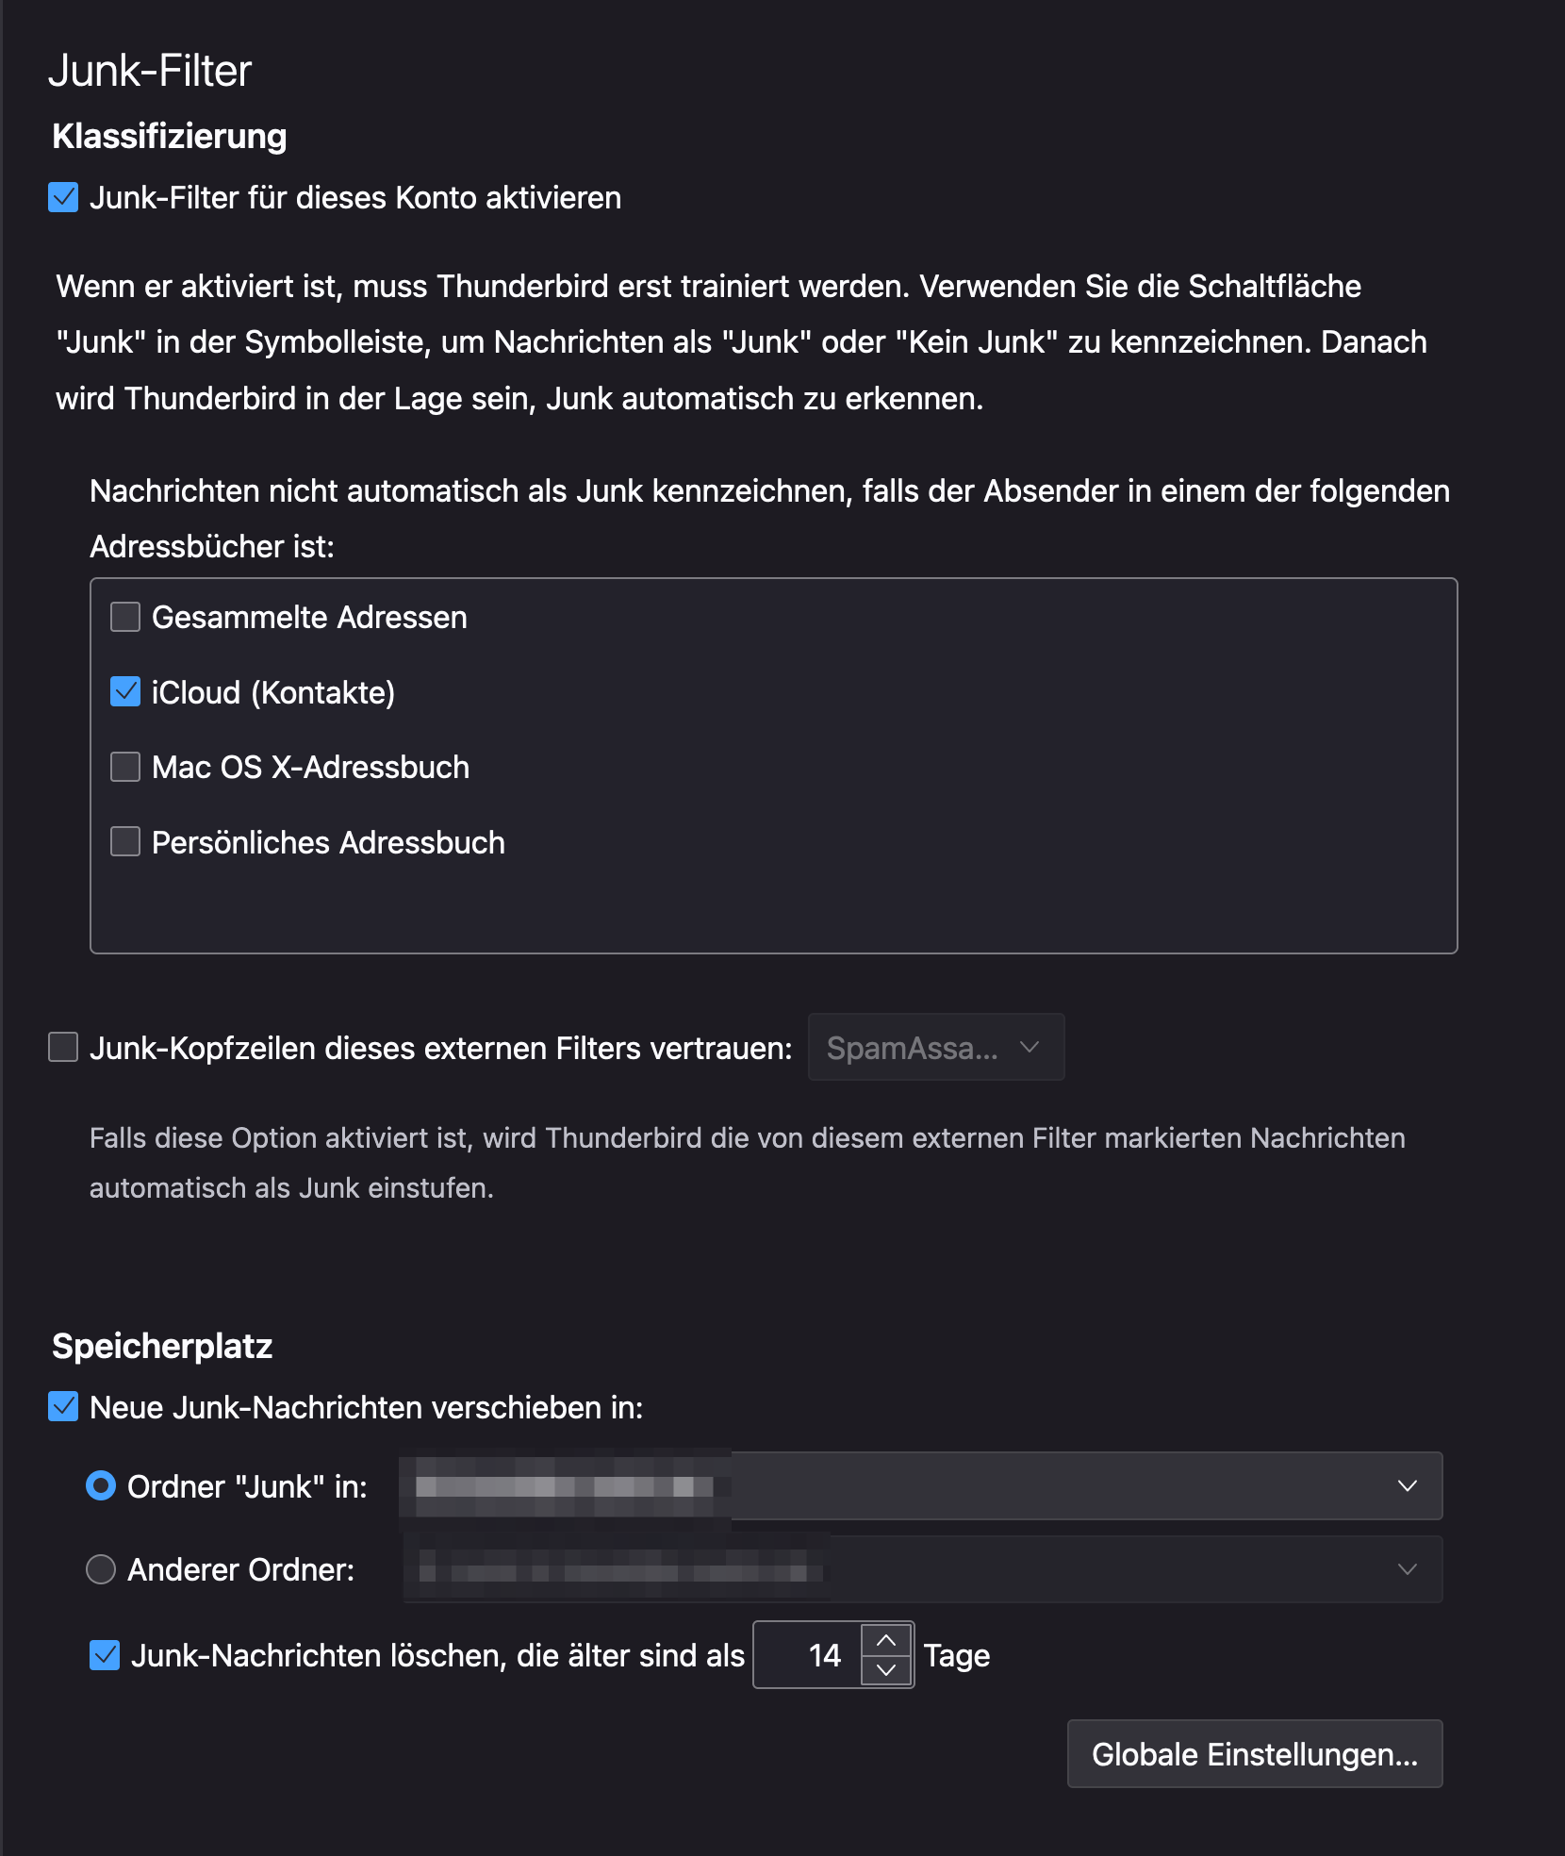This screenshot has width=1565, height=1856.
Task: Click the empty area of address book list
Action: point(773,905)
